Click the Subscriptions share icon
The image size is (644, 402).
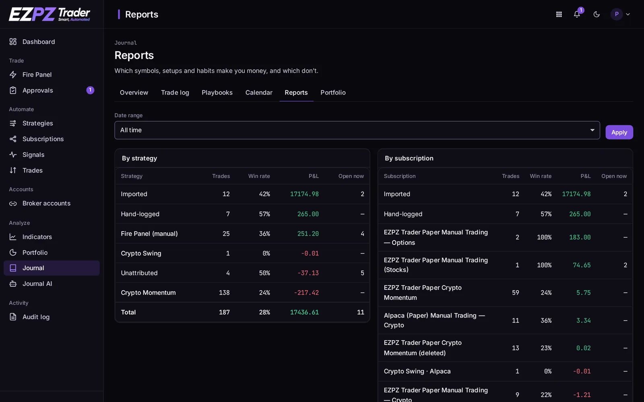point(13,139)
